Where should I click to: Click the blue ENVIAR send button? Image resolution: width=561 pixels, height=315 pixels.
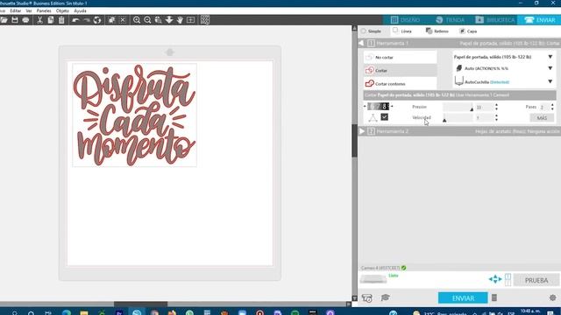click(463, 297)
